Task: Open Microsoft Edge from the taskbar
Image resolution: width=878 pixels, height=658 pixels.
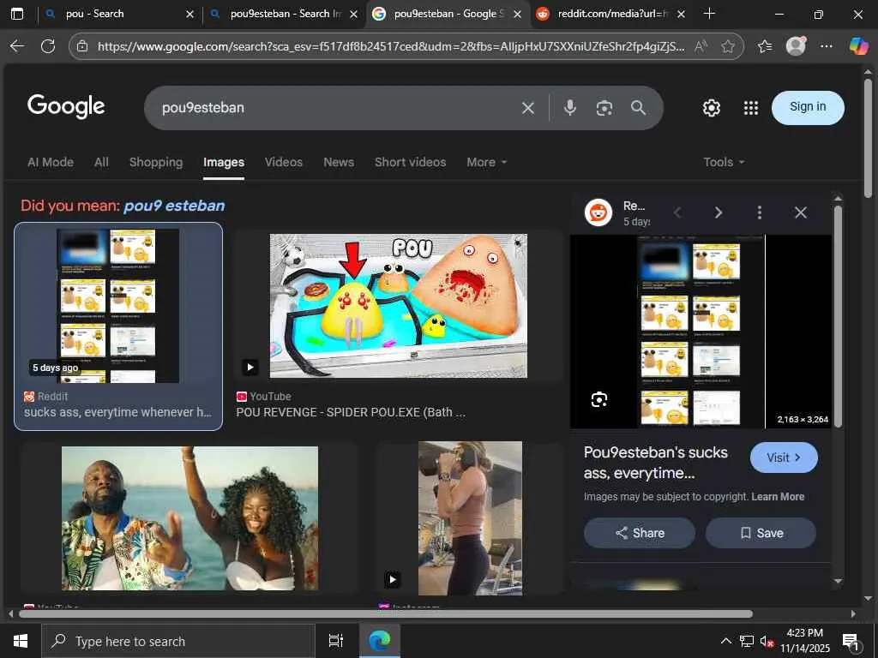Action: coord(380,641)
